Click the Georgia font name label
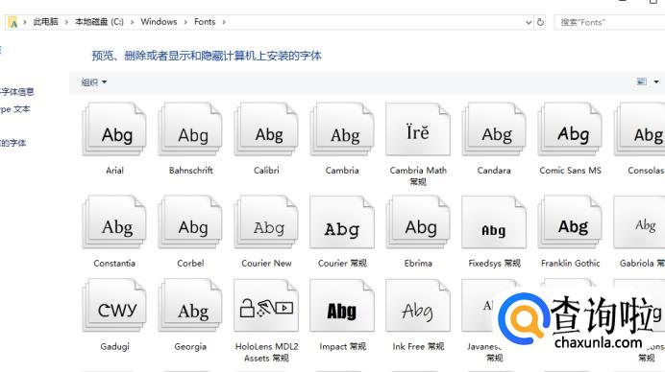Image resolution: width=665 pixels, height=372 pixels. point(190,347)
